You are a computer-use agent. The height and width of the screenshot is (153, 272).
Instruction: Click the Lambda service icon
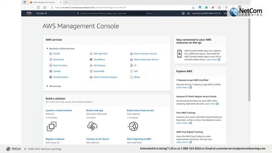(51, 71)
